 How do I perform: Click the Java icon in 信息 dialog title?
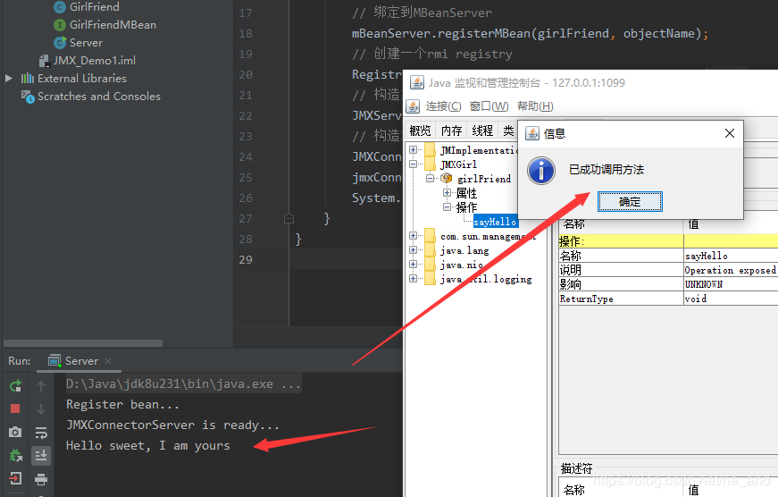click(532, 133)
